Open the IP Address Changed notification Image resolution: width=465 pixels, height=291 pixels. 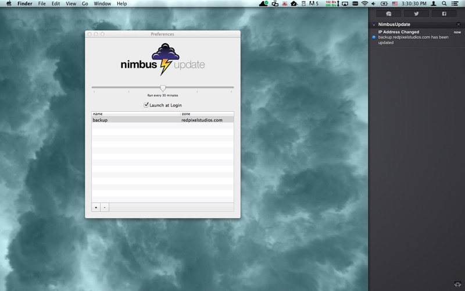[x=417, y=37]
